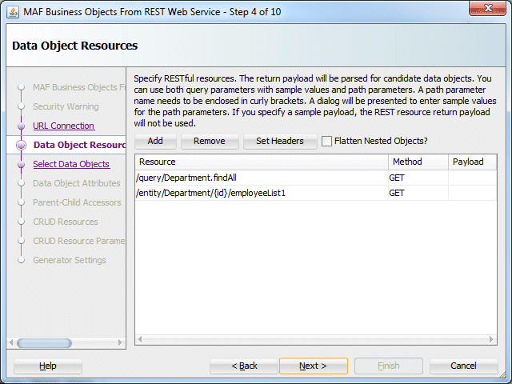The width and height of the screenshot is (512, 384).
Task: Click right arrow of steps panel scrollbar
Action: click(x=120, y=342)
